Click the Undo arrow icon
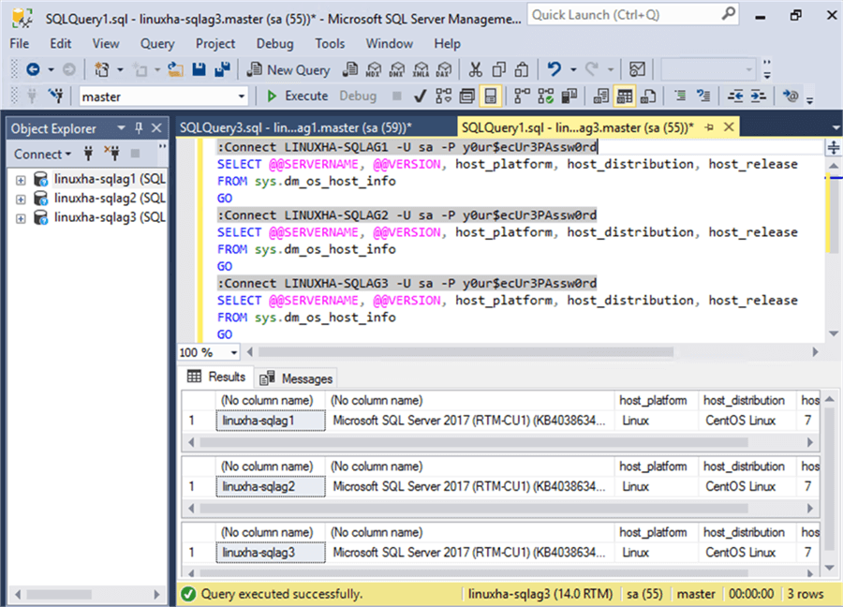843x607 pixels. click(555, 69)
